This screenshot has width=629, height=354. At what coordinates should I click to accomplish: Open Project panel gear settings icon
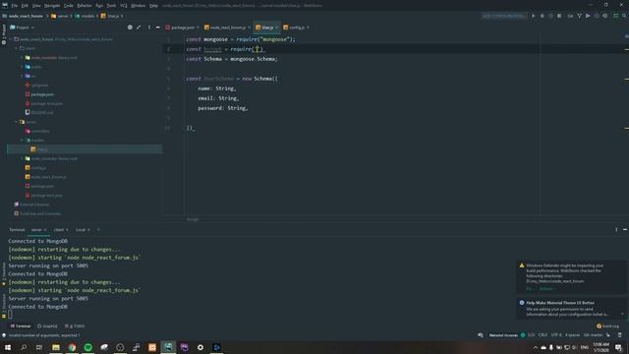[x=130, y=28]
